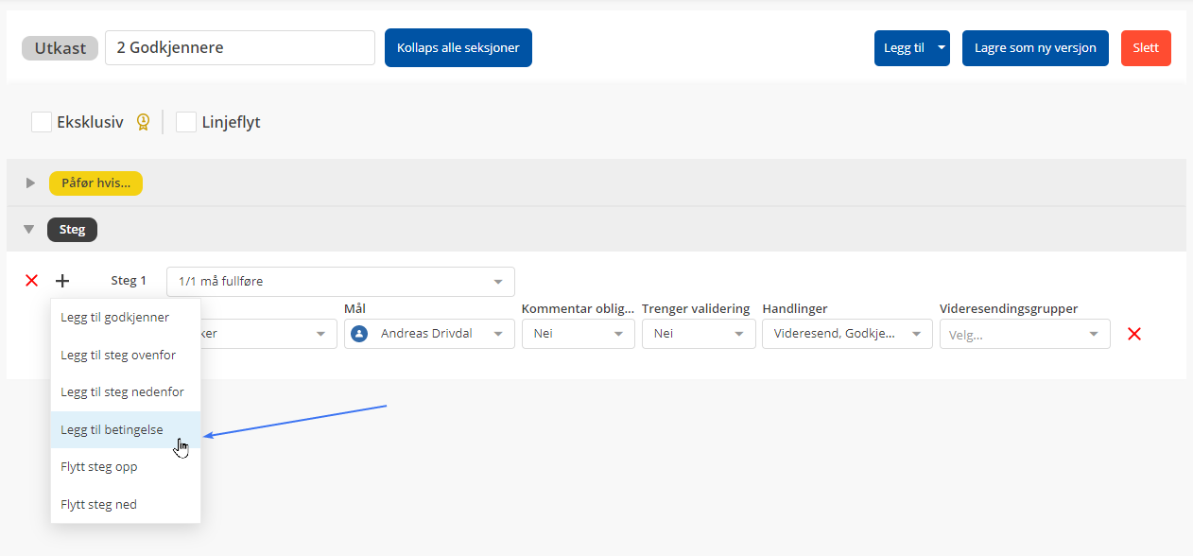Image resolution: width=1193 pixels, height=556 pixels.
Task: Click the user avatar icon in Mål field
Action: [x=359, y=334]
